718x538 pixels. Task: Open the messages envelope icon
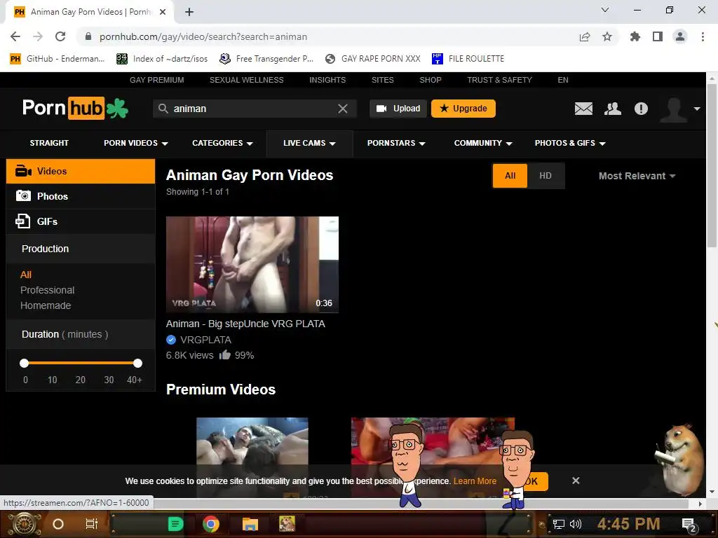tap(583, 109)
